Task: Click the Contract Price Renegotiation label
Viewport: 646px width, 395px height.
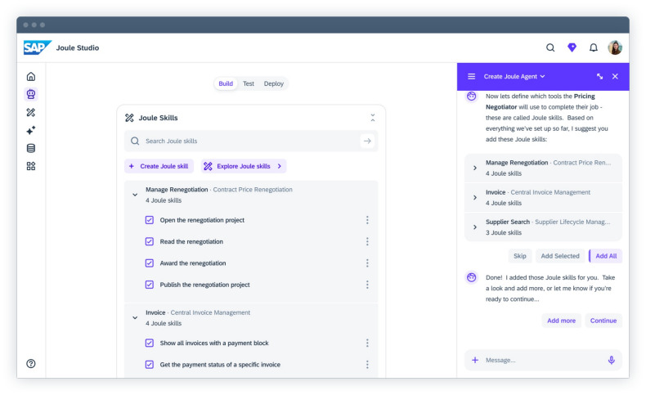Action: pos(253,190)
